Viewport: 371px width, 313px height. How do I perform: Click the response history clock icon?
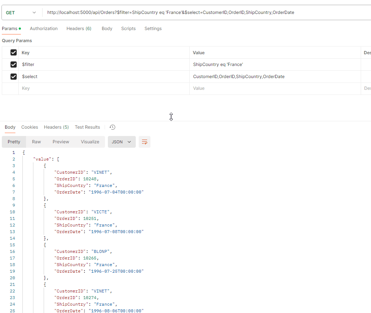pos(113,127)
